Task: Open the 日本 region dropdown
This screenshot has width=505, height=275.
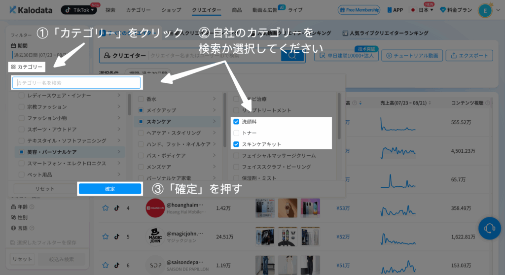Action: pyautogui.click(x=422, y=10)
